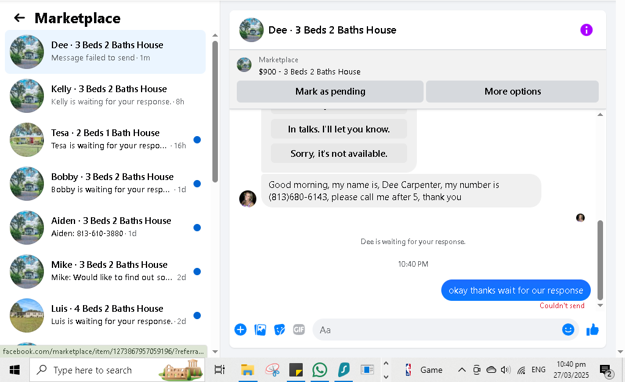Click Mark as pending button
The image size is (625, 382).
click(330, 91)
